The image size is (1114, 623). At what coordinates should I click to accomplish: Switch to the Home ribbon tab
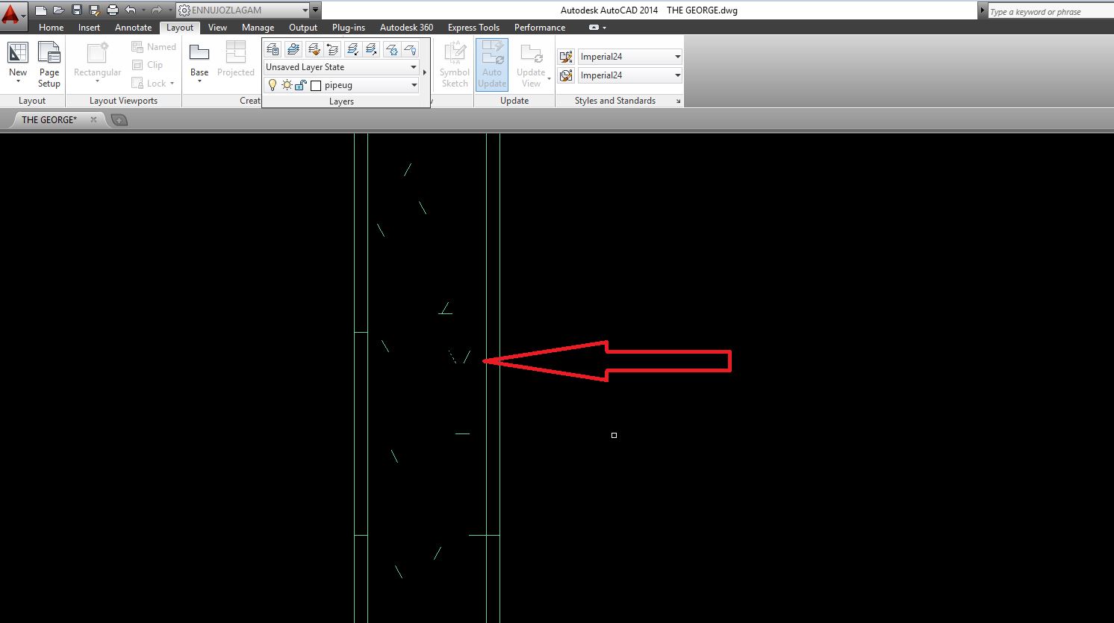(52, 28)
